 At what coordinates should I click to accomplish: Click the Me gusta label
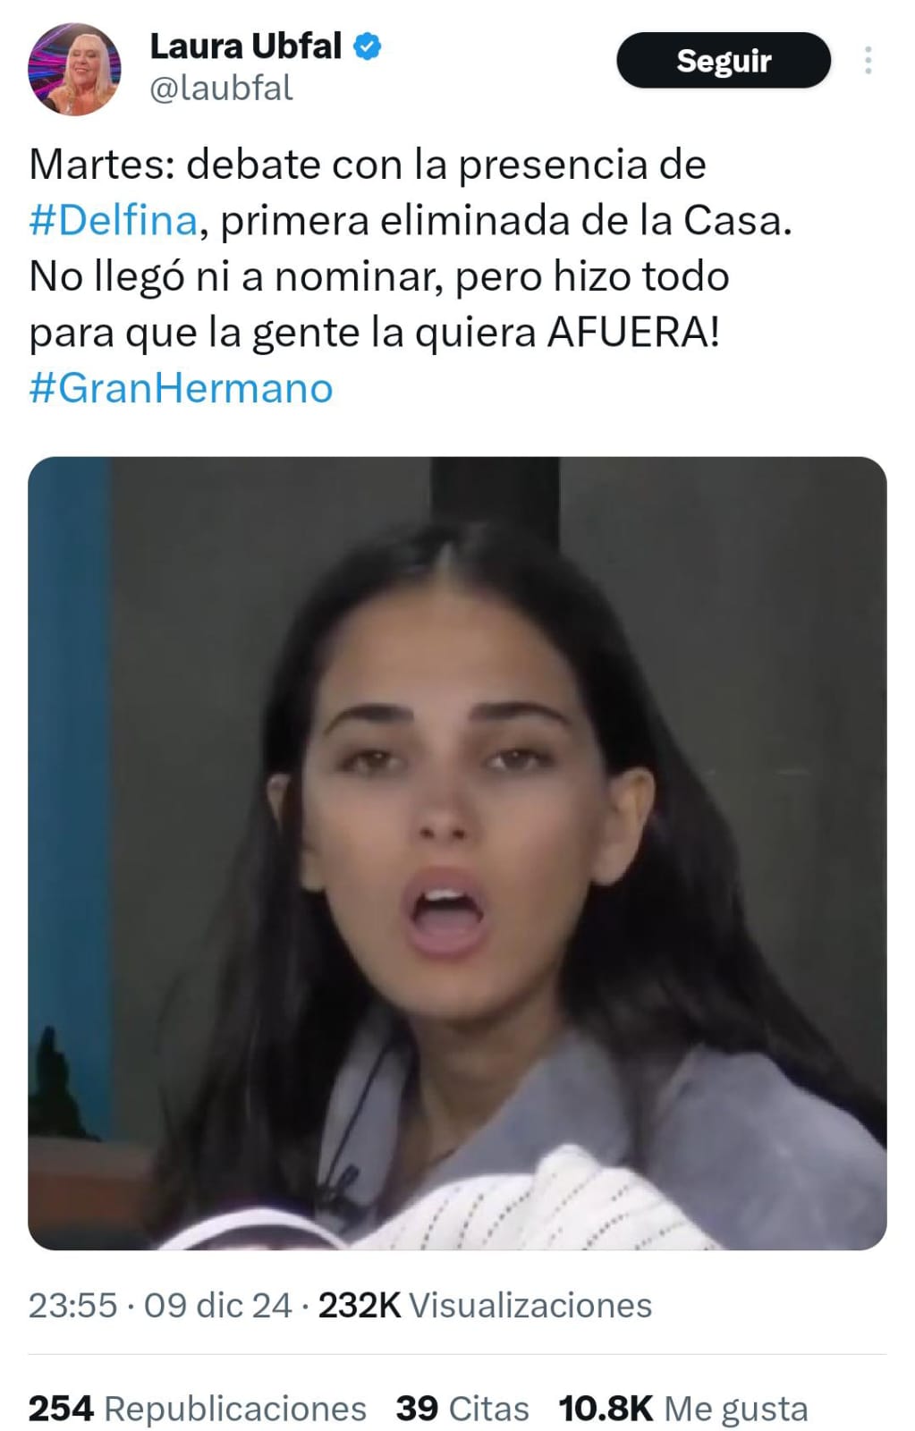point(736,1409)
